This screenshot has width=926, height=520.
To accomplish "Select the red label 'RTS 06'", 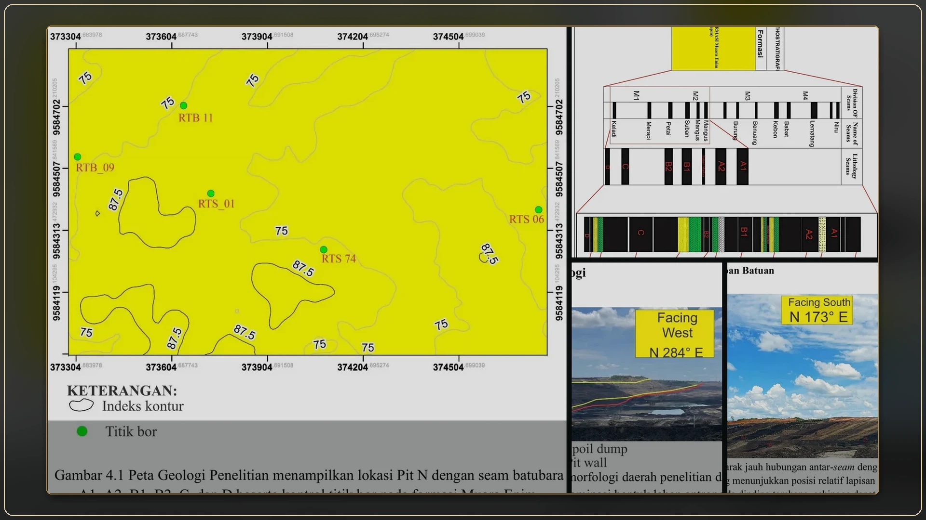I will click(527, 219).
